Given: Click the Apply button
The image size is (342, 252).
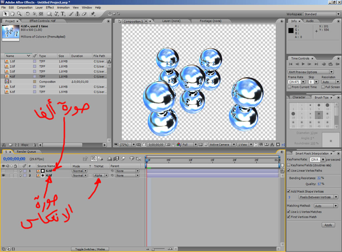Looking at the screenshot, I should (328, 225).
